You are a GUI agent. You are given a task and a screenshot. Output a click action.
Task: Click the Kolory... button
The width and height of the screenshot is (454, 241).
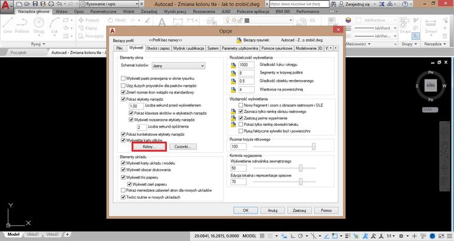click(x=149, y=146)
